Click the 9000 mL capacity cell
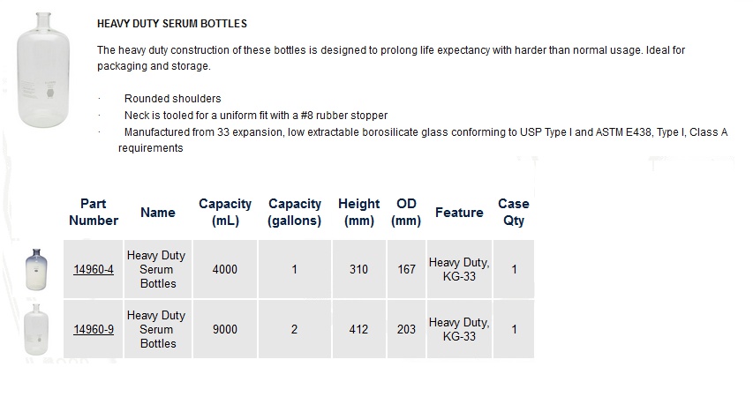753x397 pixels. [x=225, y=329]
